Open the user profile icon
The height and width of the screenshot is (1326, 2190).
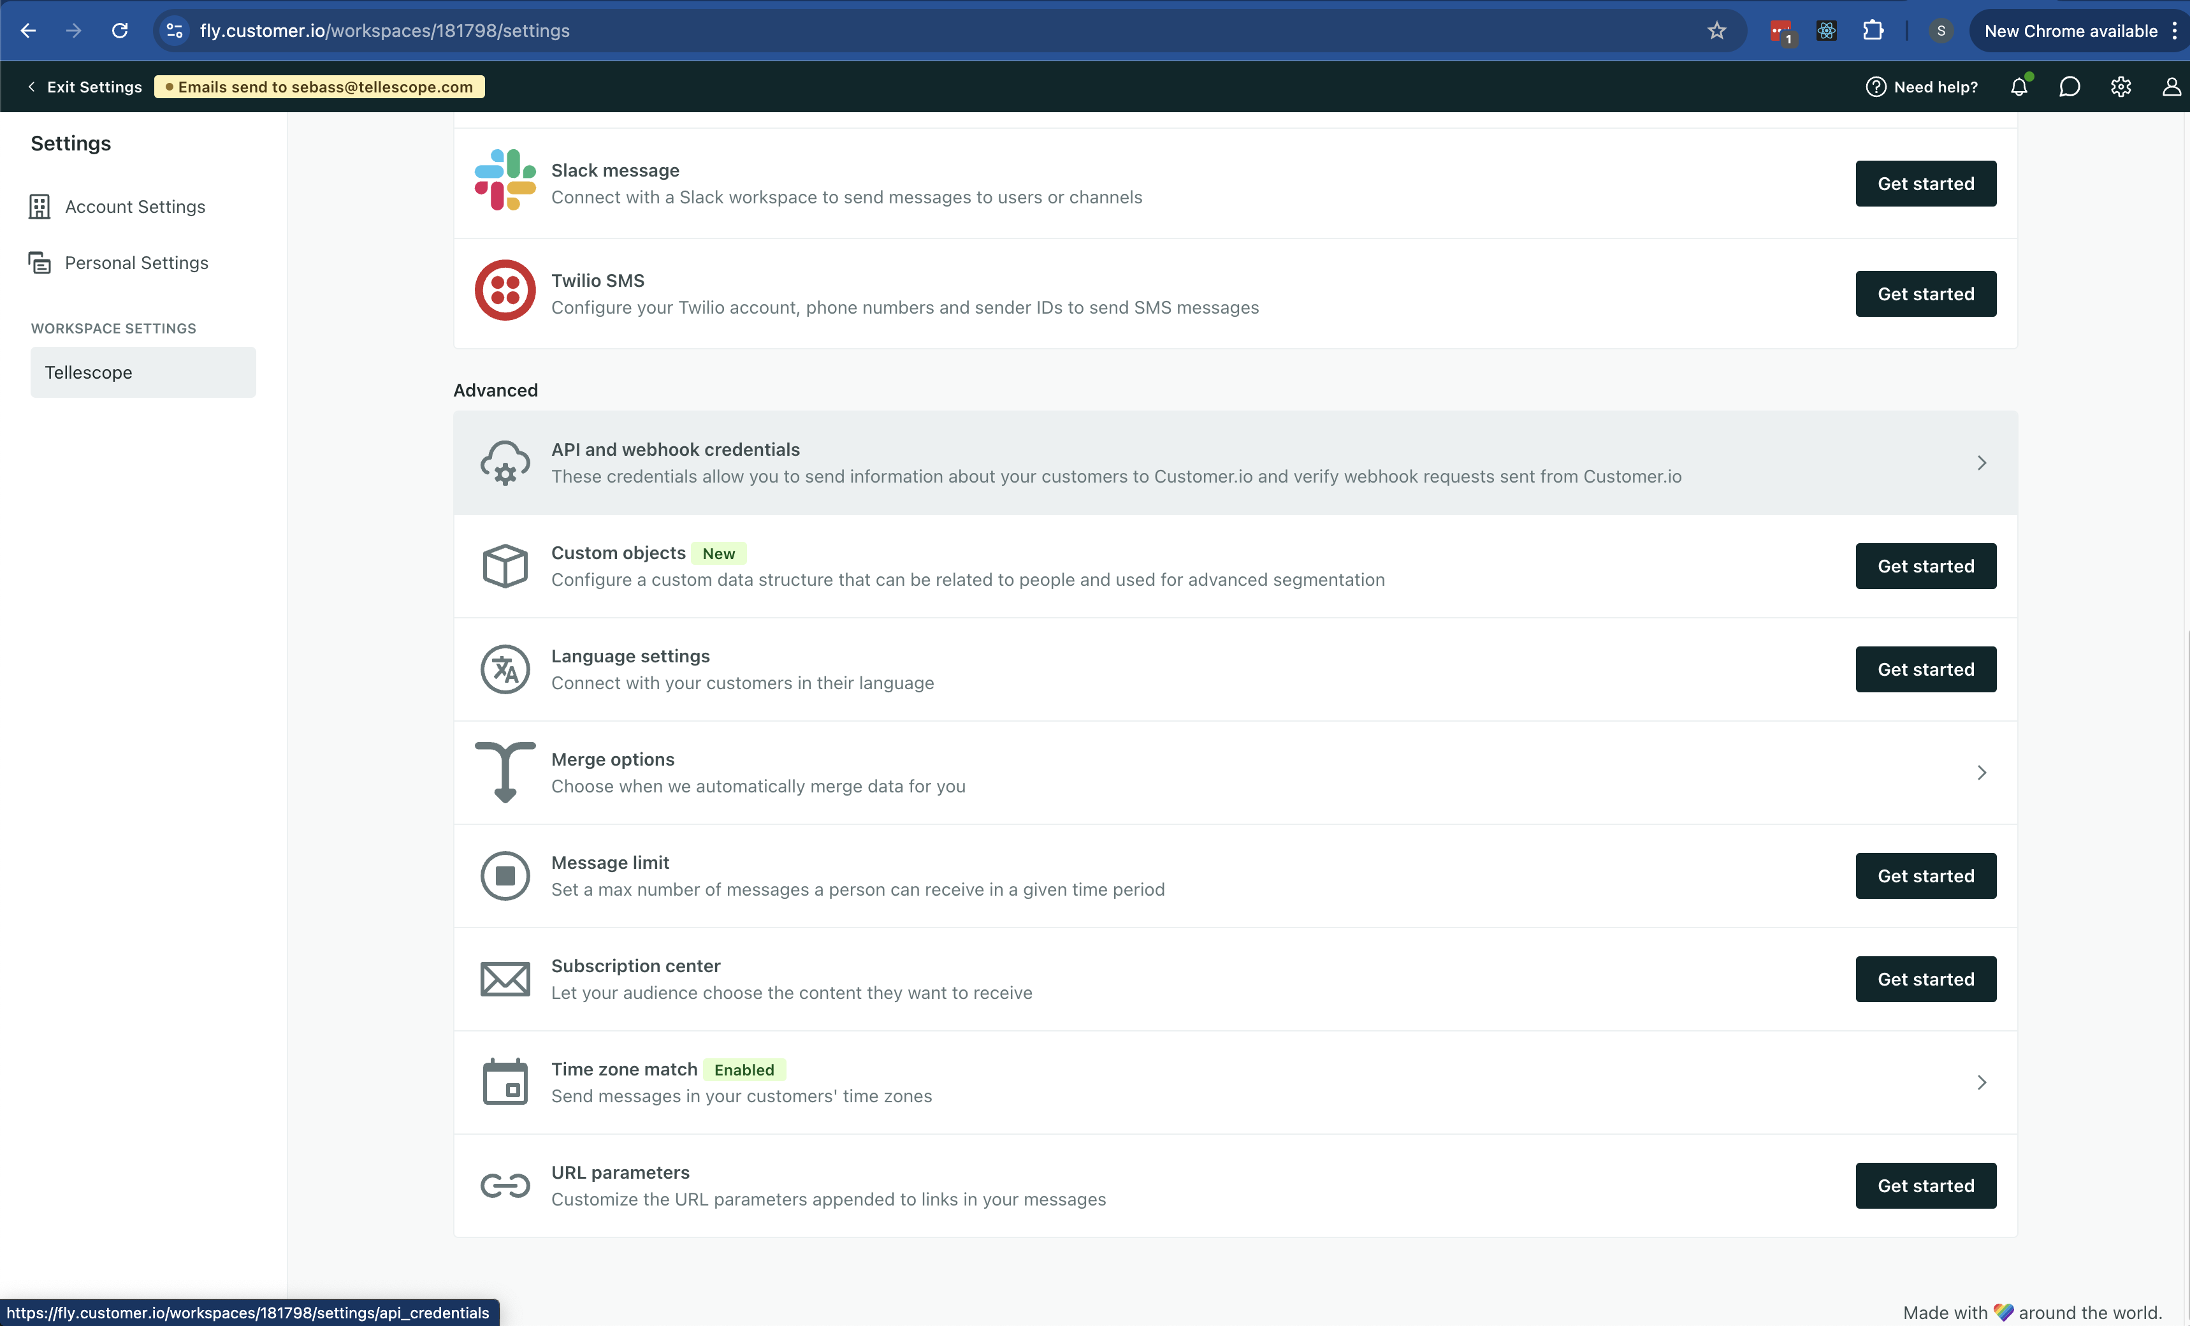[2172, 86]
